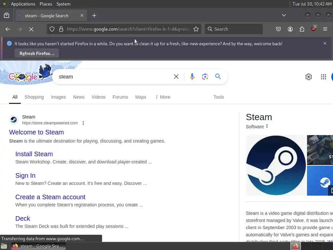Viewport: 333px width, 250px height.
Task: Switch to the Maps tab
Action: coord(140,97)
